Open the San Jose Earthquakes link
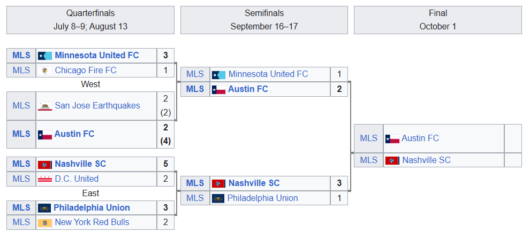 [97, 106]
